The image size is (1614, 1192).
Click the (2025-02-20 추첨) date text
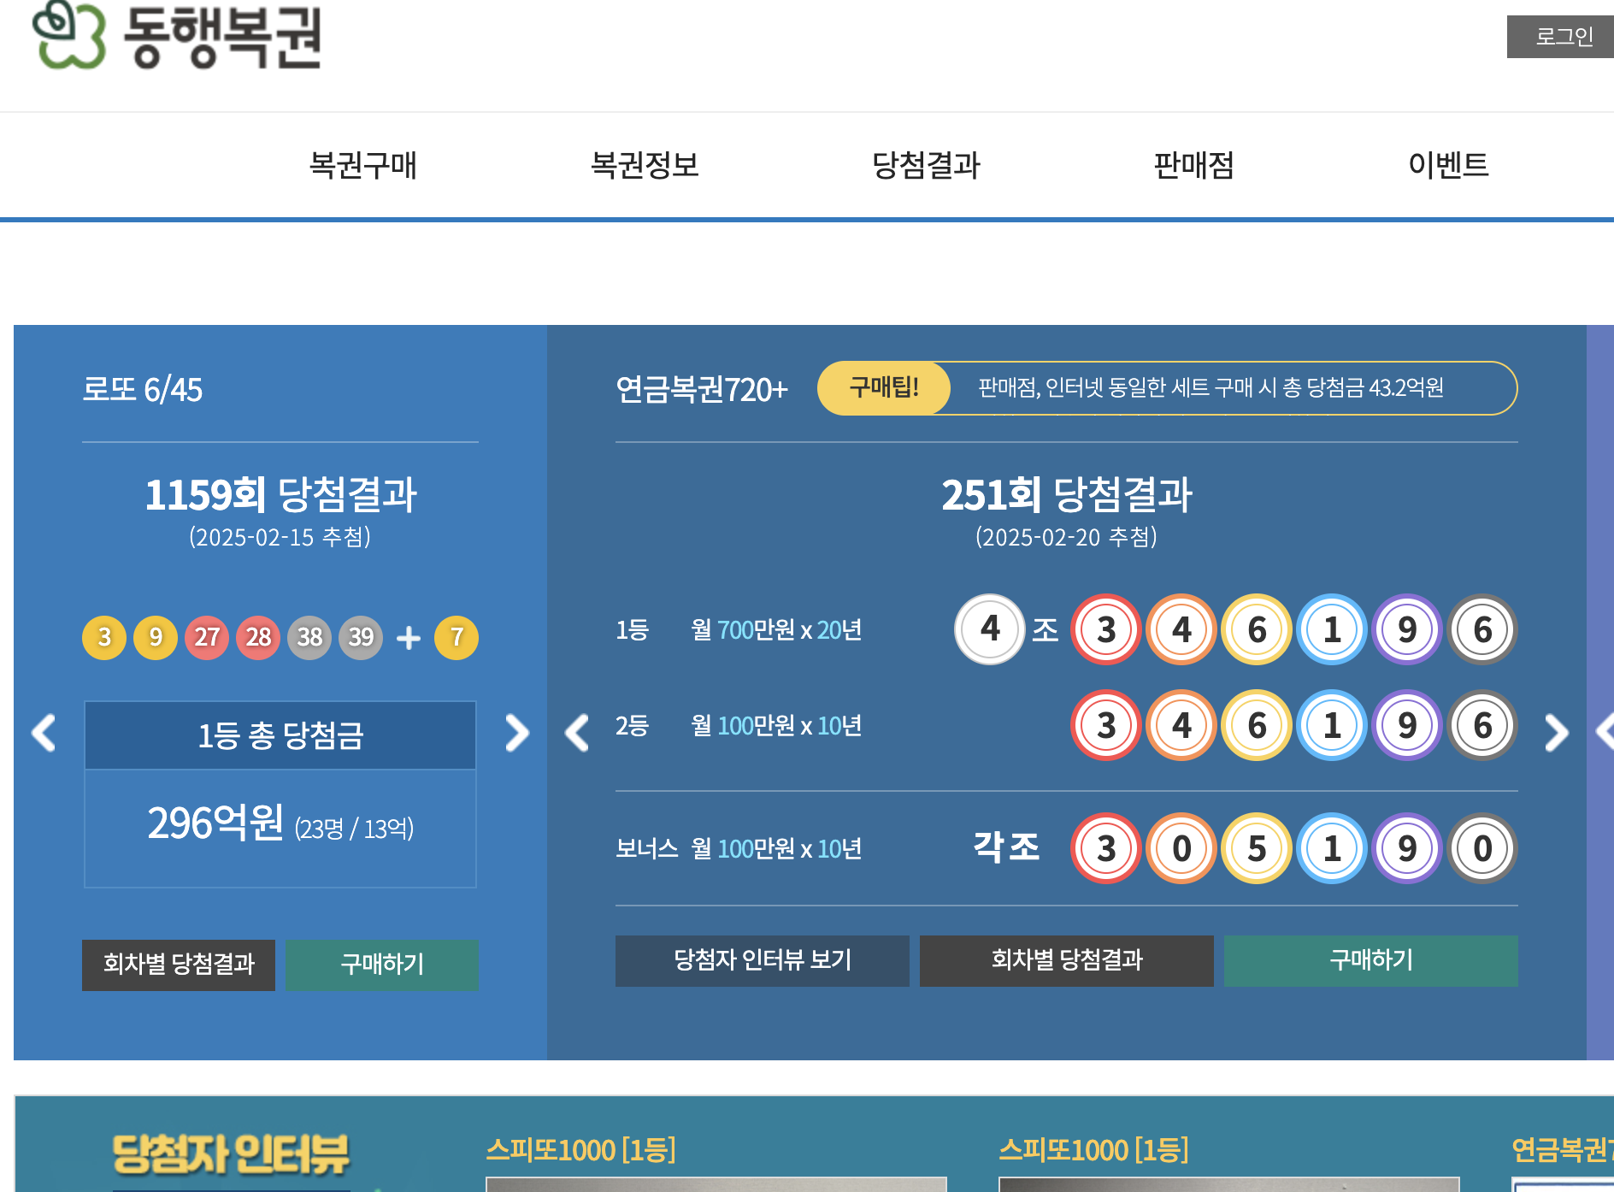point(1066,537)
